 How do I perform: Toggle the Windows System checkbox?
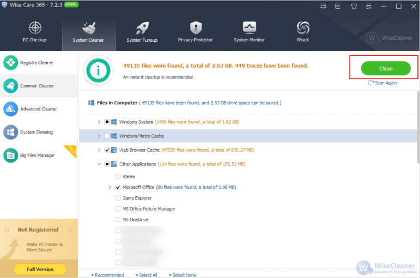tap(107, 122)
